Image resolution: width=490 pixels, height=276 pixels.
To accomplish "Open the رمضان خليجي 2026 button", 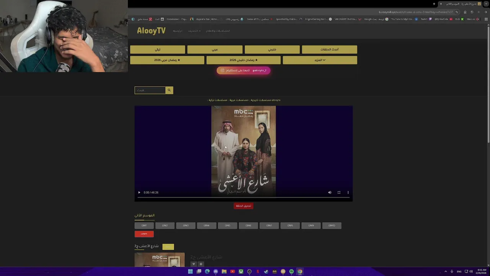I will pyautogui.click(x=243, y=60).
